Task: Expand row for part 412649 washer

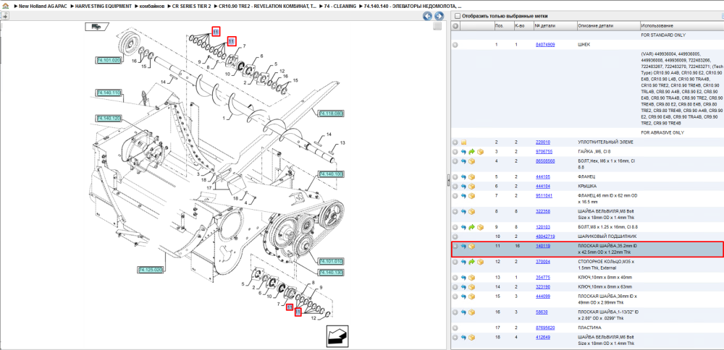Action: pos(455,338)
